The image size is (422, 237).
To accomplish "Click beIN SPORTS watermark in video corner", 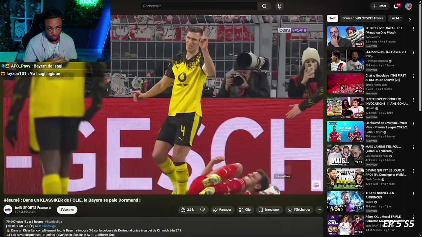I will coord(316,185).
